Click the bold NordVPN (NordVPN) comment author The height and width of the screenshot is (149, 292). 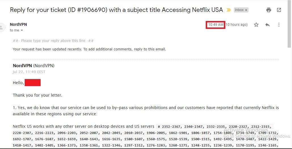tap(33, 66)
